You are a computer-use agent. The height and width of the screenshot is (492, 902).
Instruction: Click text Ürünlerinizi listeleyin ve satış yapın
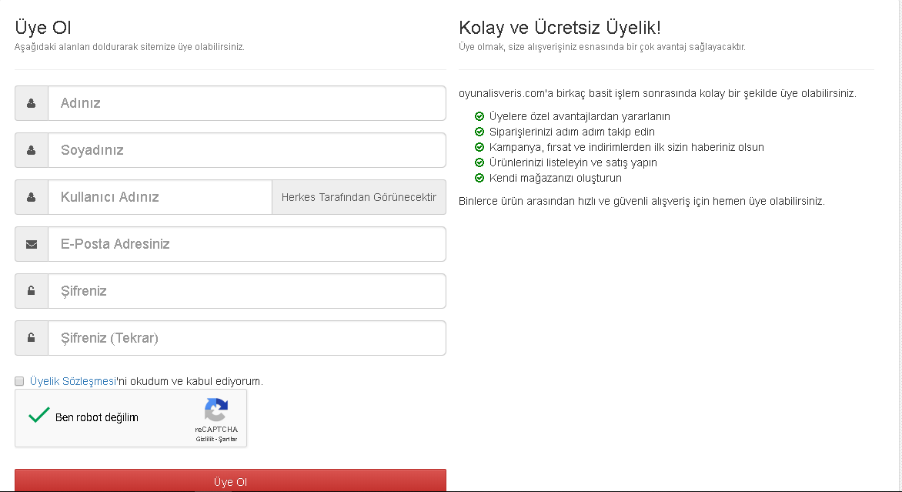pyautogui.click(x=573, y=163)
